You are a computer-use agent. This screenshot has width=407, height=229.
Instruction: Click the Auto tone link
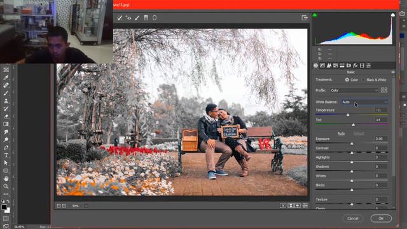(341, 134)
